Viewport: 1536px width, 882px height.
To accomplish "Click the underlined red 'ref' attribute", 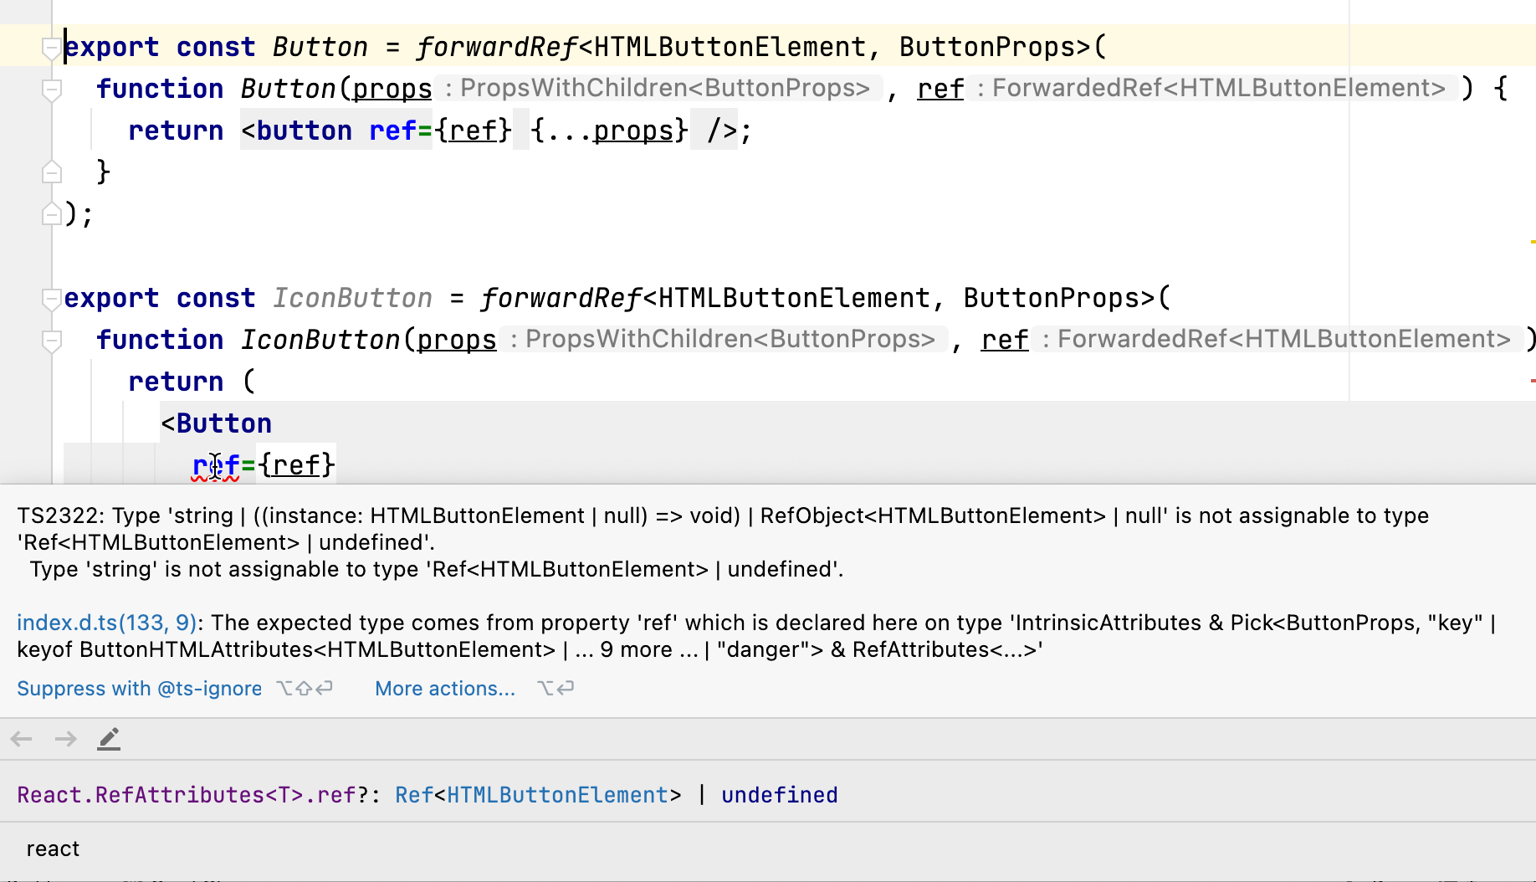I will pos(216,465).
